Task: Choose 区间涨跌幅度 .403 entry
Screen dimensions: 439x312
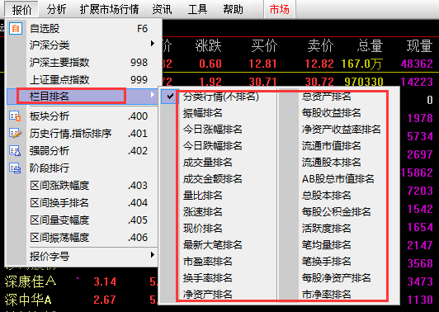Action: [83, 186]
